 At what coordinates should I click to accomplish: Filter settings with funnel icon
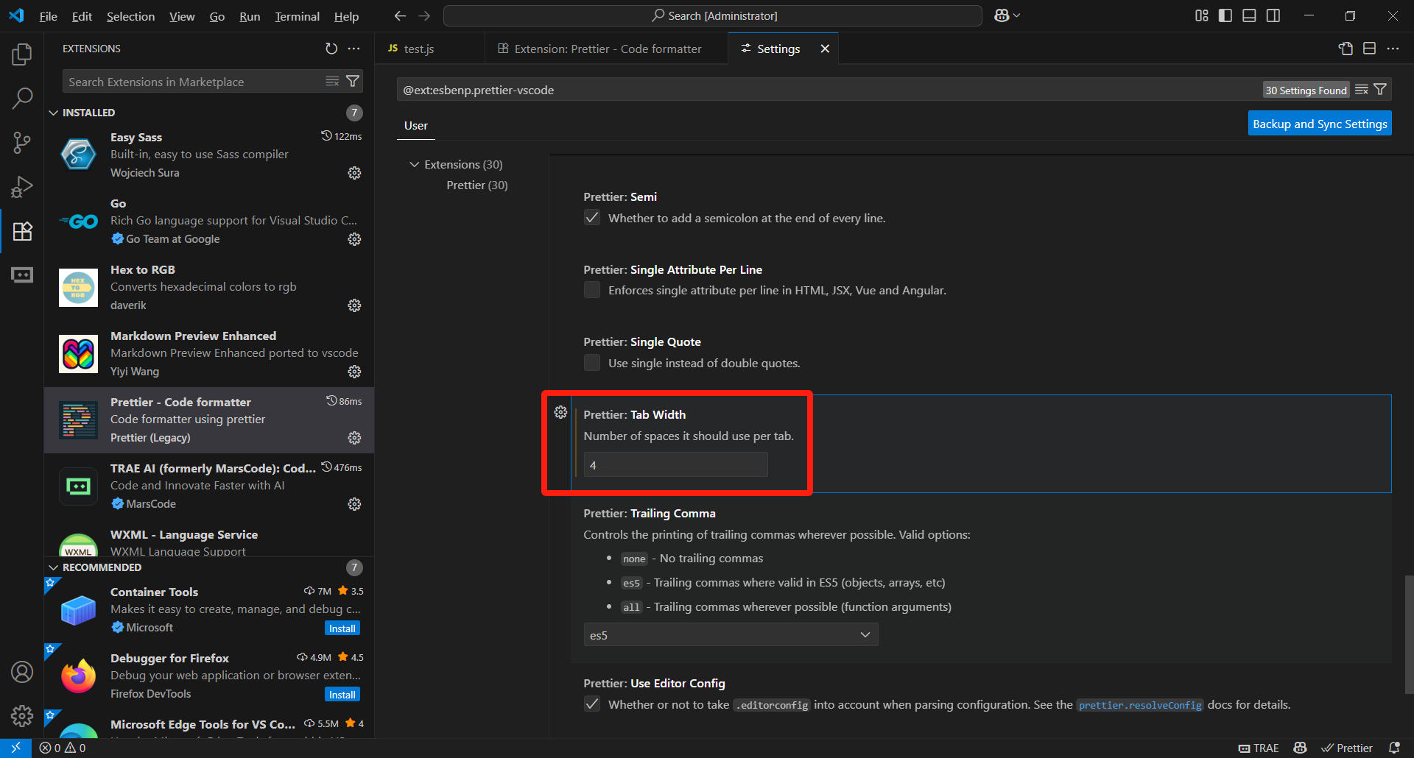point(1380,90)
